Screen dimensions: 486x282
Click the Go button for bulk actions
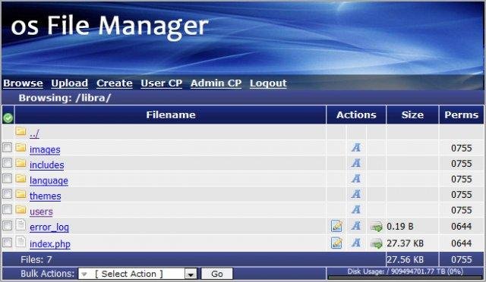[217, 274]
